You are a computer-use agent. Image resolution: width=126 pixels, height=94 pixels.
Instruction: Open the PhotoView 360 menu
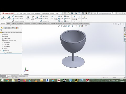click(45, 13)
